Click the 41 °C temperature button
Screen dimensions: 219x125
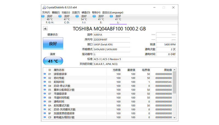click(x=53, y=61)
